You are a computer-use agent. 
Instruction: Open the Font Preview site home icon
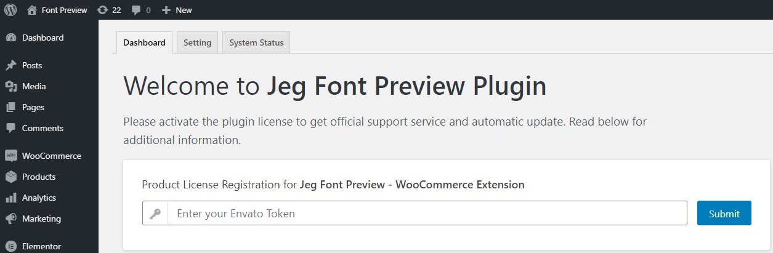[x=32, y=10]
